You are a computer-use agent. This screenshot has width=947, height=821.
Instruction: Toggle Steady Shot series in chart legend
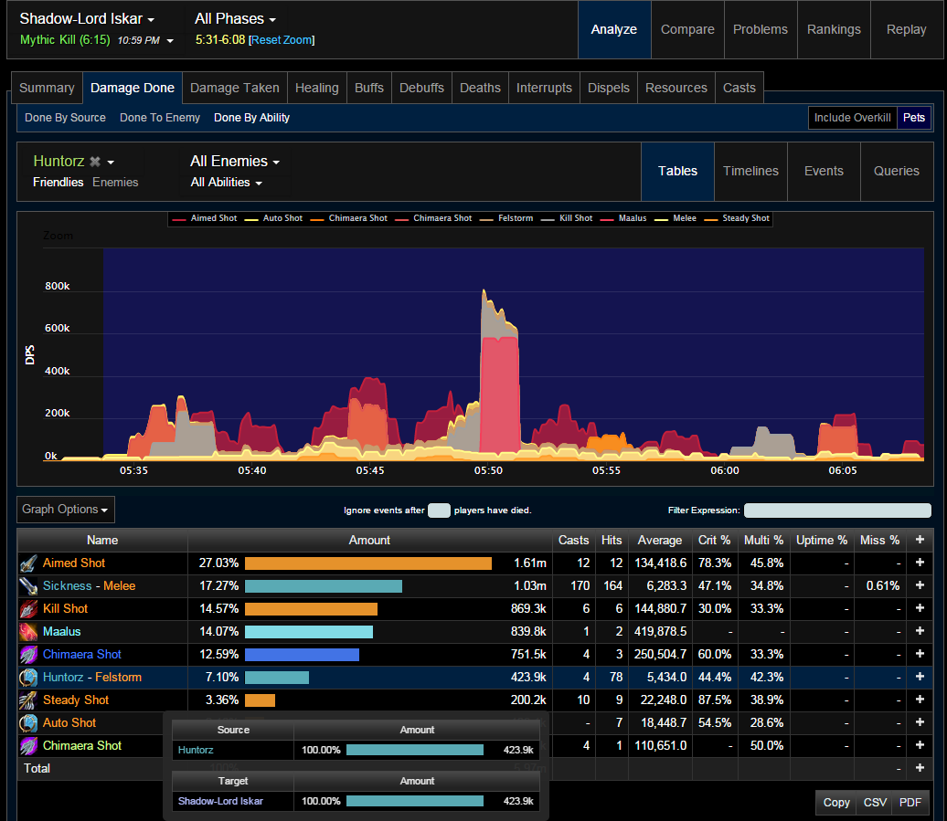[x=737, y=218]
